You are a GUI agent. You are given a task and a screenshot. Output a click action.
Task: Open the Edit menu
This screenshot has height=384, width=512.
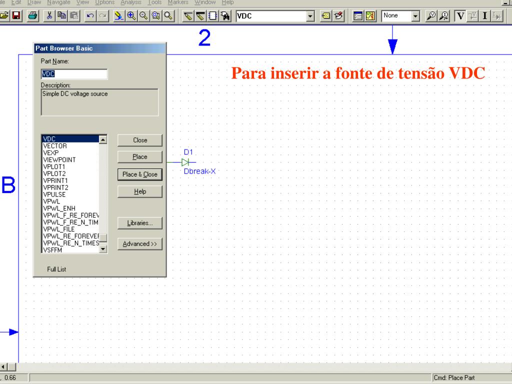point(16,2)
